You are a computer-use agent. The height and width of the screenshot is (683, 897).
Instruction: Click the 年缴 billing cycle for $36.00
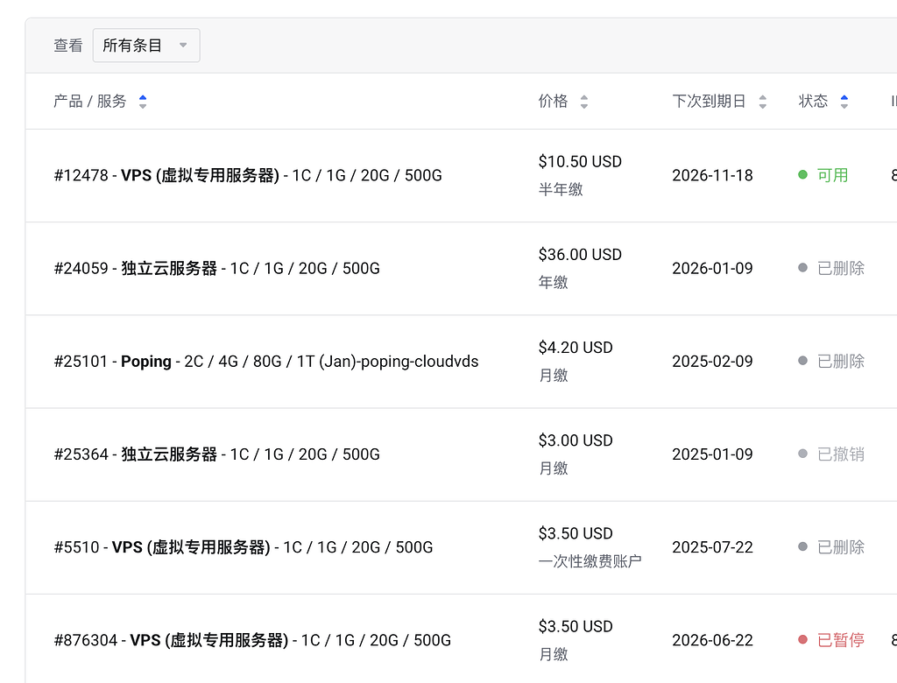[554, 283]
